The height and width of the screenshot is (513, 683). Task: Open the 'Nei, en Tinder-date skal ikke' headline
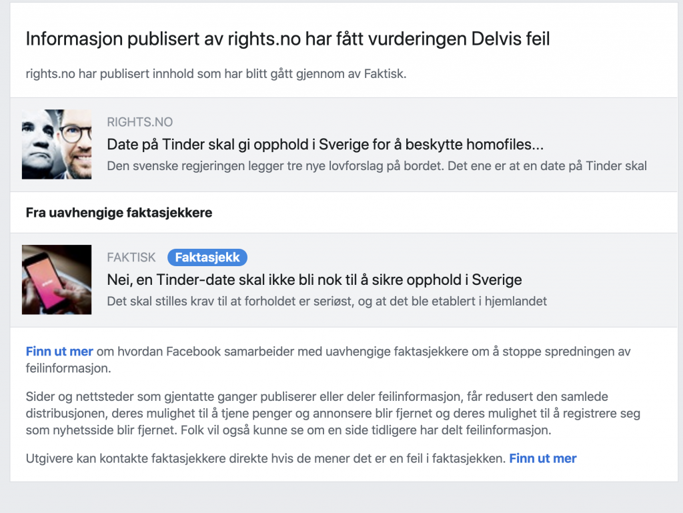tap(314, 280)
